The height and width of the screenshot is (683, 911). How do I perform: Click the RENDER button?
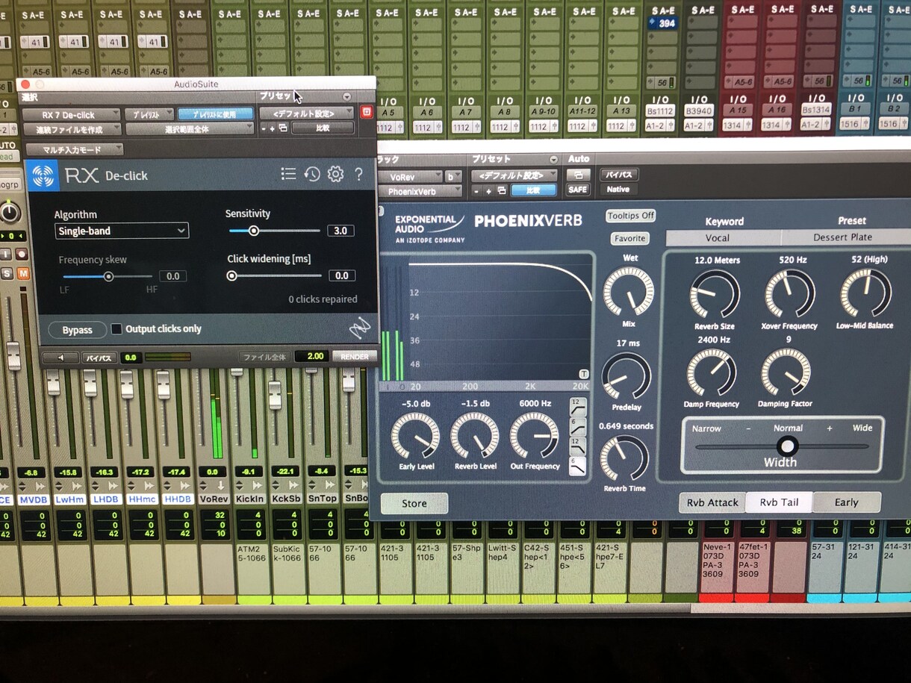pyautogui.click(x=355, y=357)
